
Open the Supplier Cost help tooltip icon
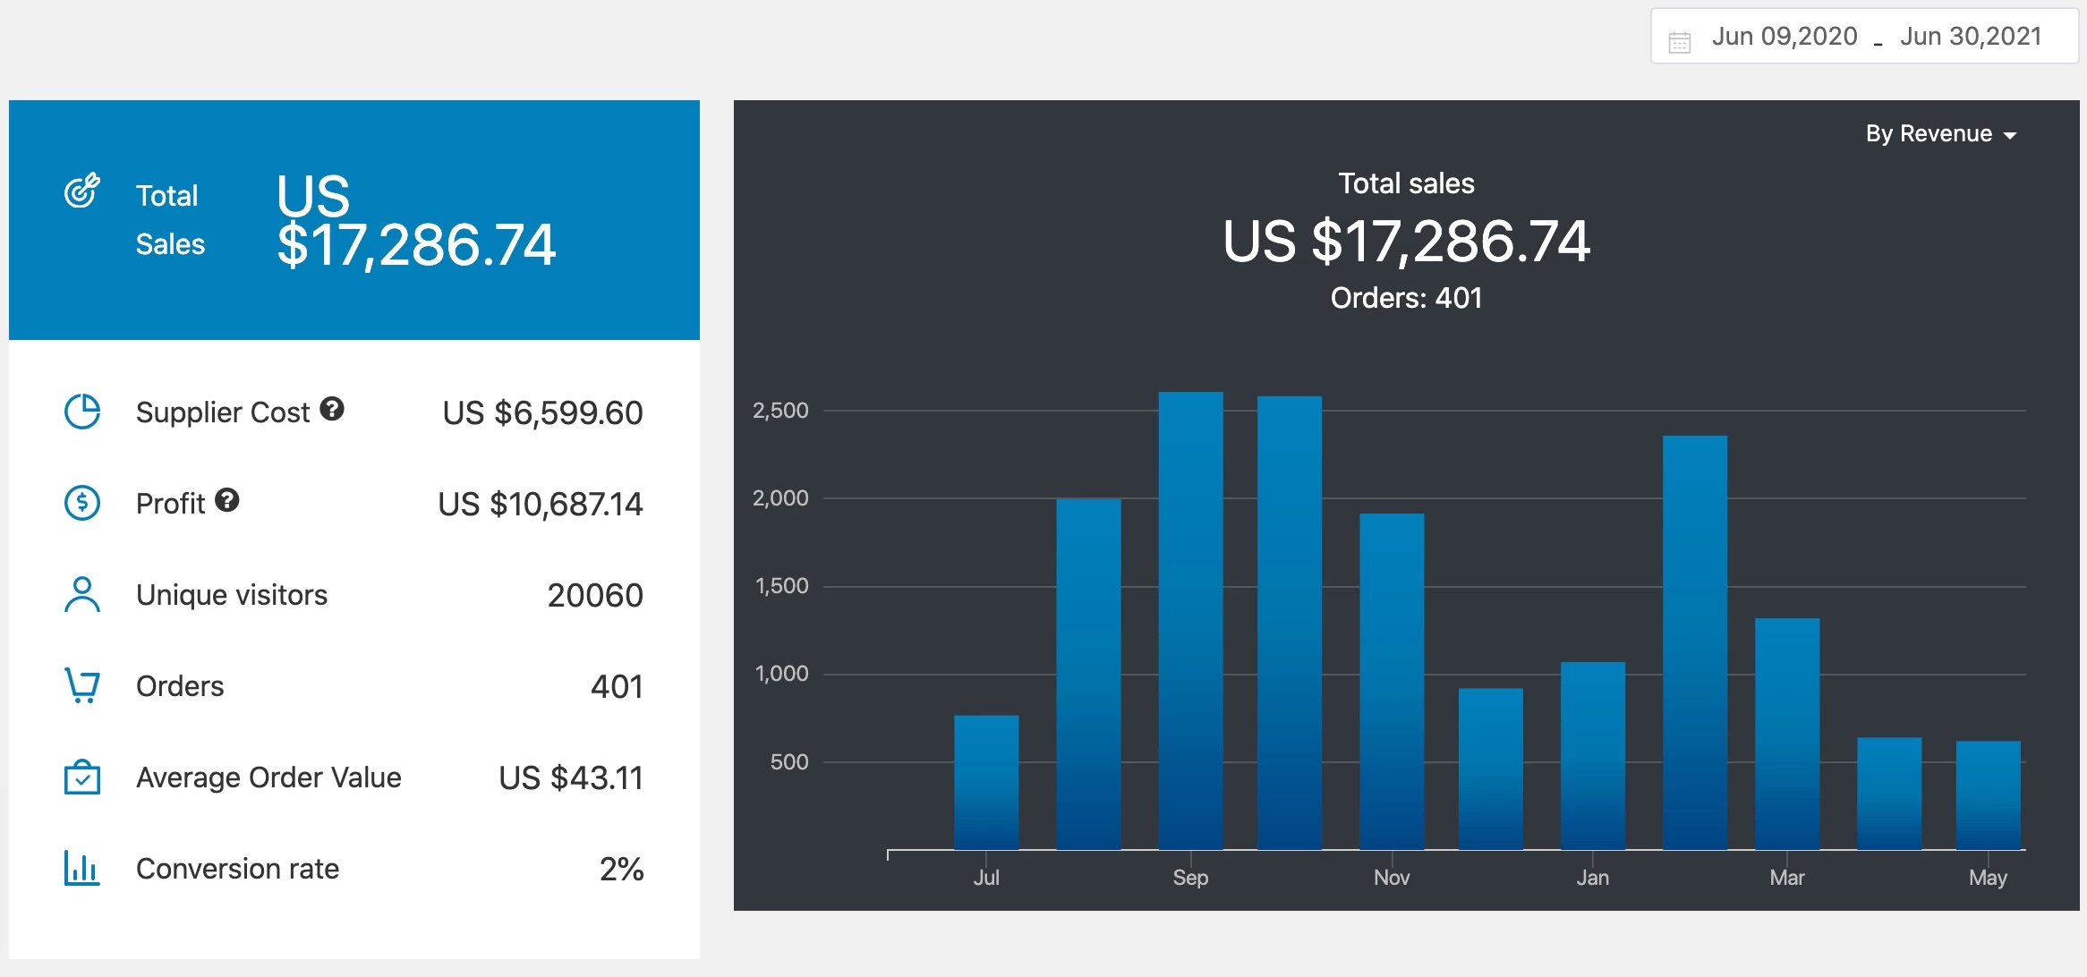click(332, 409)
